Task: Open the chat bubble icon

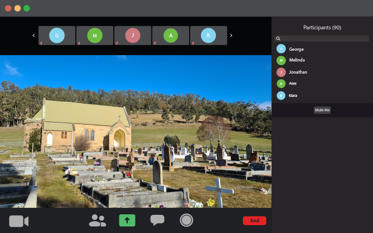Action: [x=157, y=220]
